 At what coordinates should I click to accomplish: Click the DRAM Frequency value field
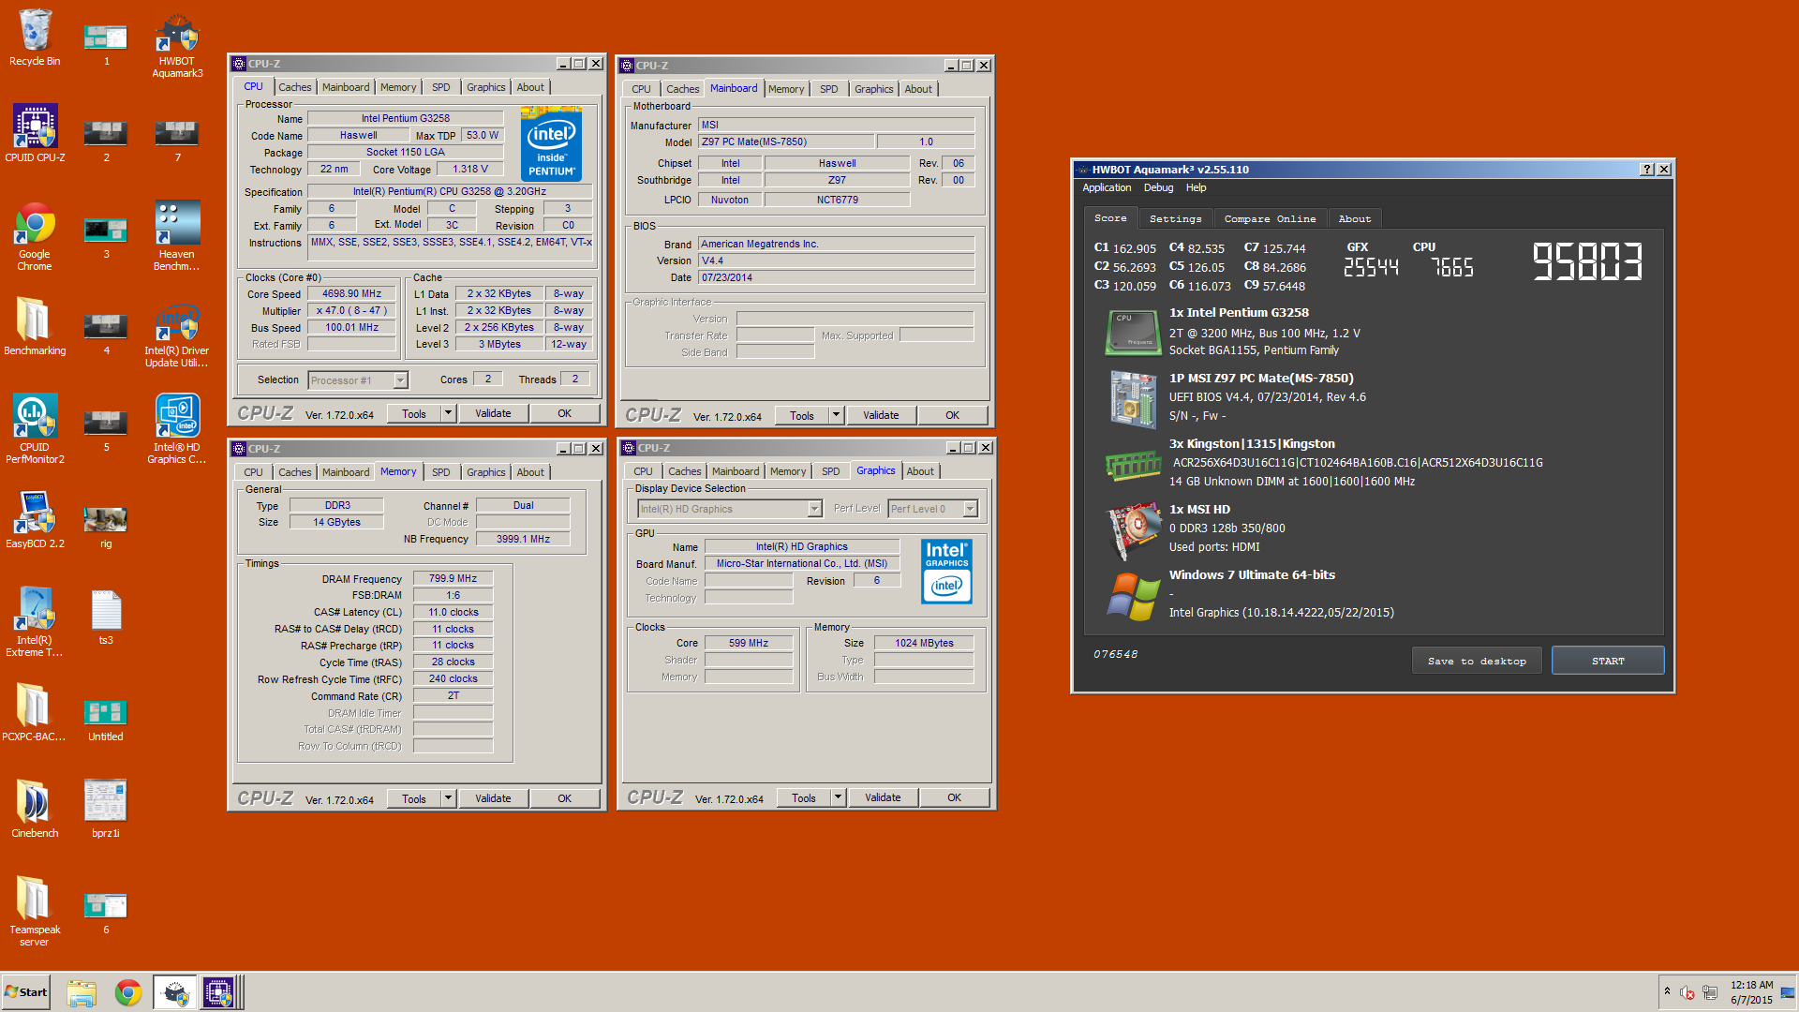453,579
